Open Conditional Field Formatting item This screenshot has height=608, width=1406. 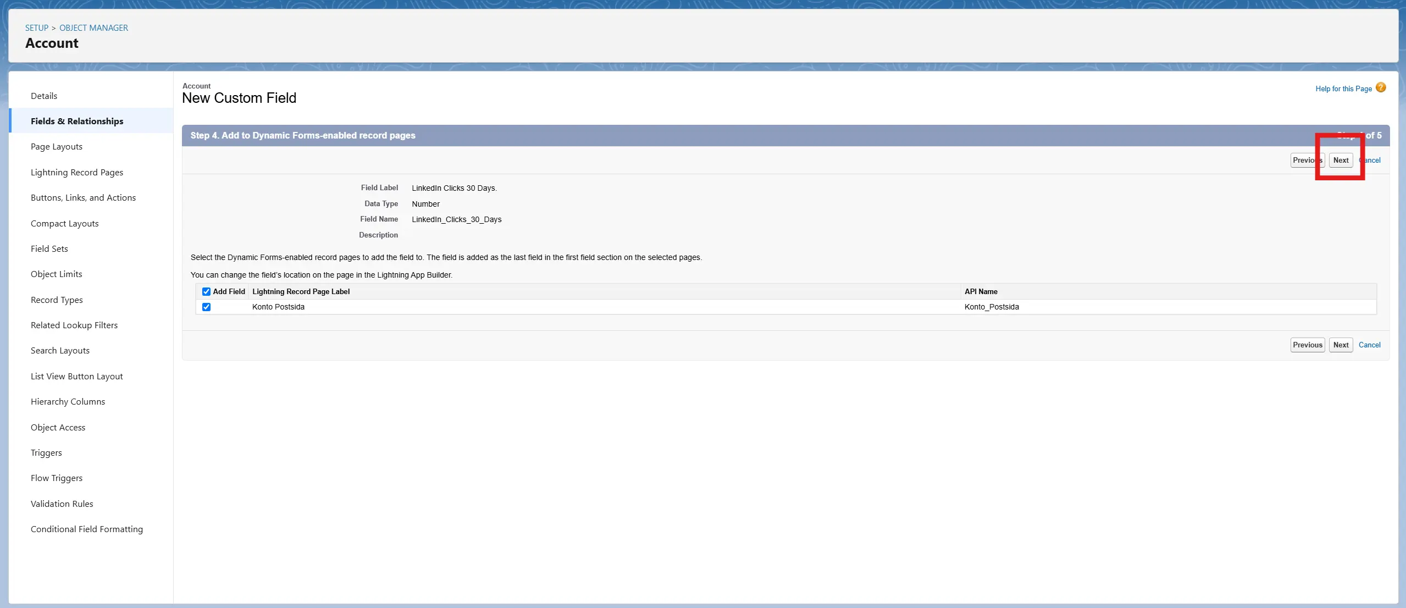click(87, 529)
